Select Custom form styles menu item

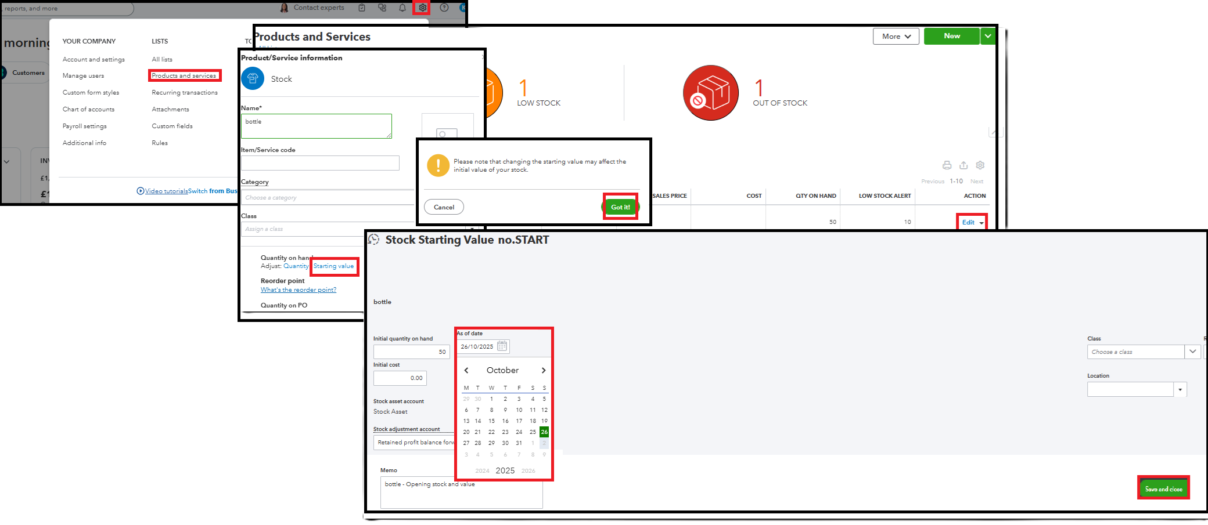point(91,92)
